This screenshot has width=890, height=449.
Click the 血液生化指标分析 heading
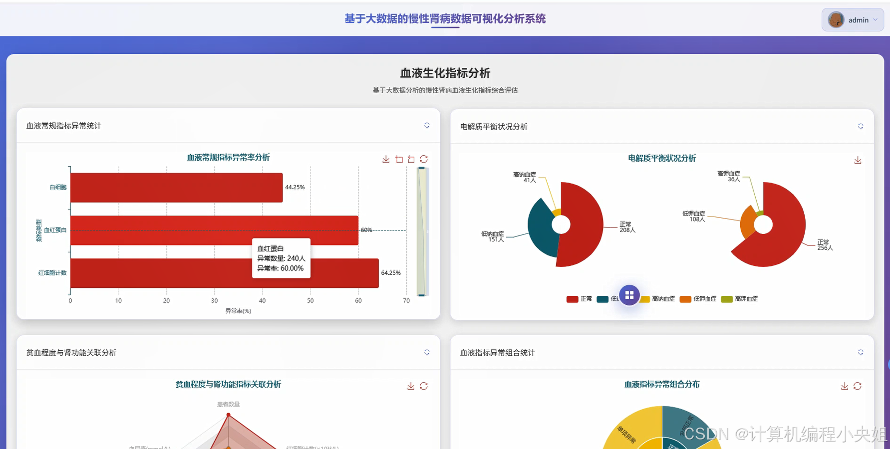tap(445, 73)
